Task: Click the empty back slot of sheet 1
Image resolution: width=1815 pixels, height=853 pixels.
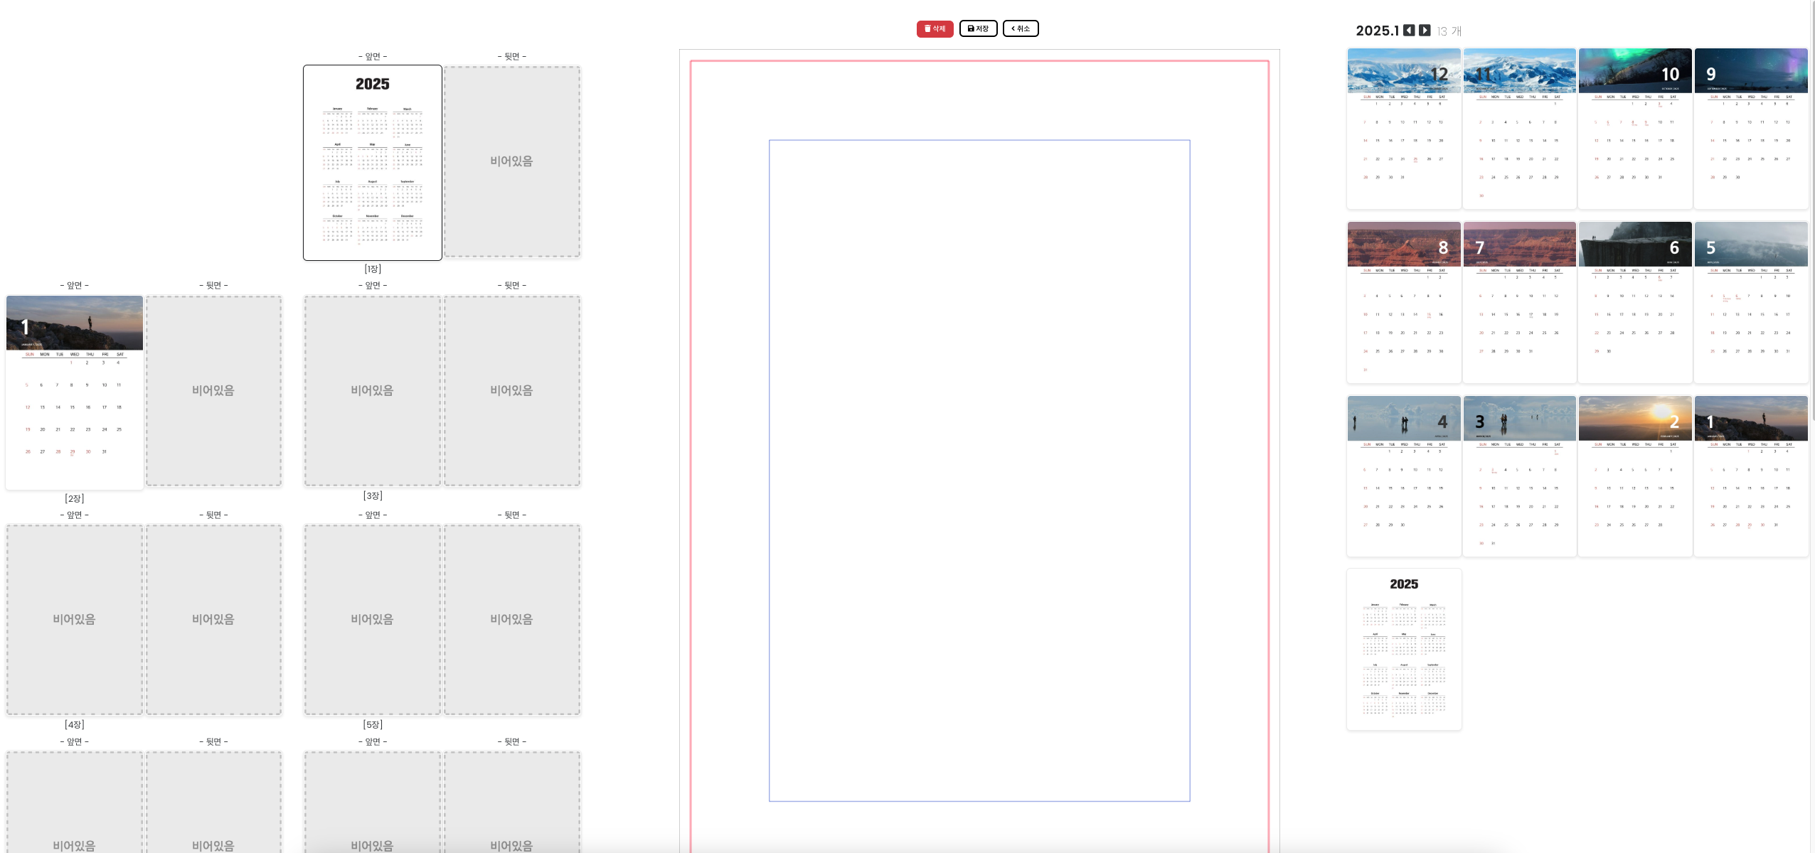Action: pyautogui.click(x=511, y=161)
